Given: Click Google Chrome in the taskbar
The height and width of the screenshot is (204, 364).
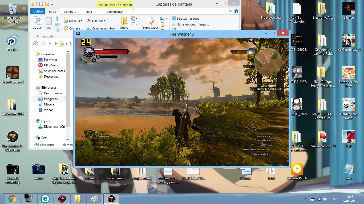Looking at the screenshot, I should point(12,199).
